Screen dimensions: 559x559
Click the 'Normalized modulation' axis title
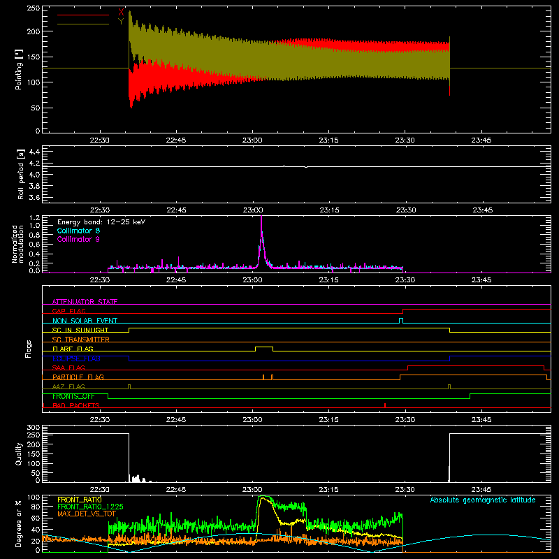tap(17, 244)
